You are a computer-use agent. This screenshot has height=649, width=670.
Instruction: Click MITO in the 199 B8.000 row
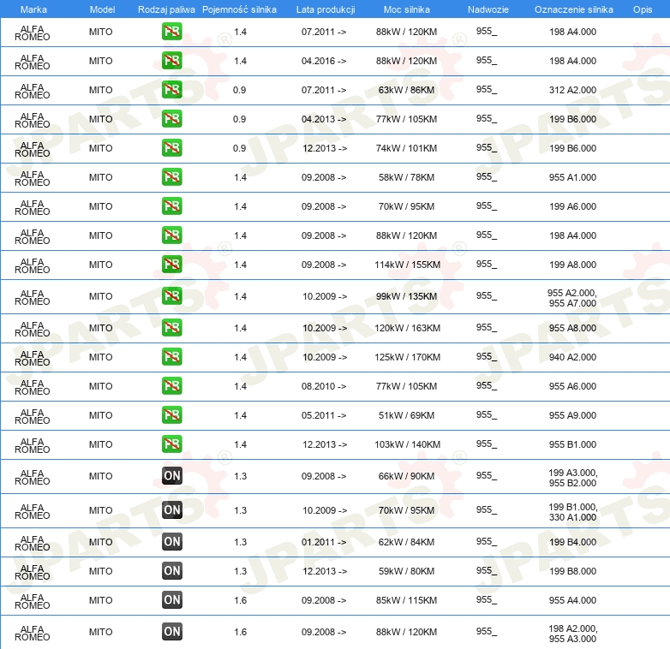pyautogui.click(x=100, y=571)
